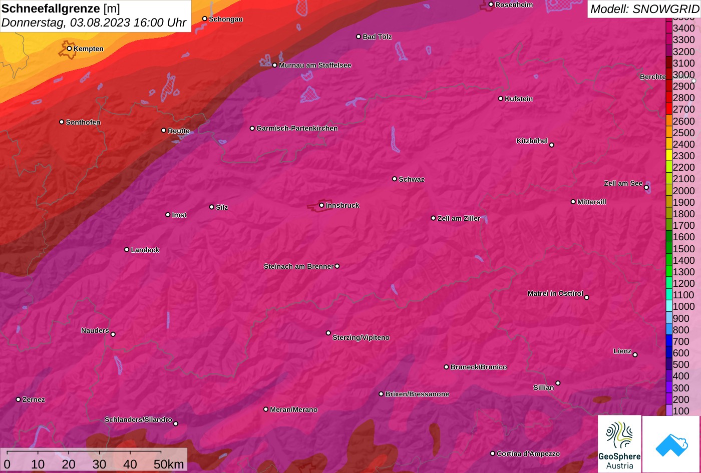Image resolution: width=701 pixels, height=473 pixels.
Task: Click the Sillian city marker dot
Action: pos(558,383)
